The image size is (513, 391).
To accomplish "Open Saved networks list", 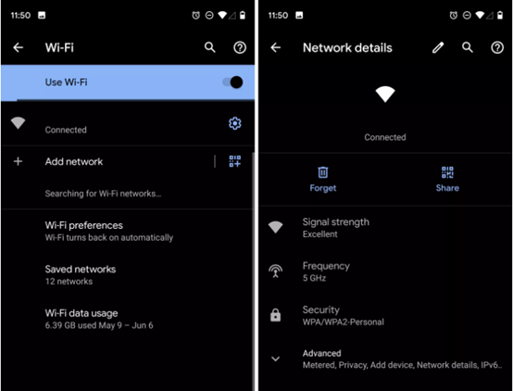I will [127, 275].
